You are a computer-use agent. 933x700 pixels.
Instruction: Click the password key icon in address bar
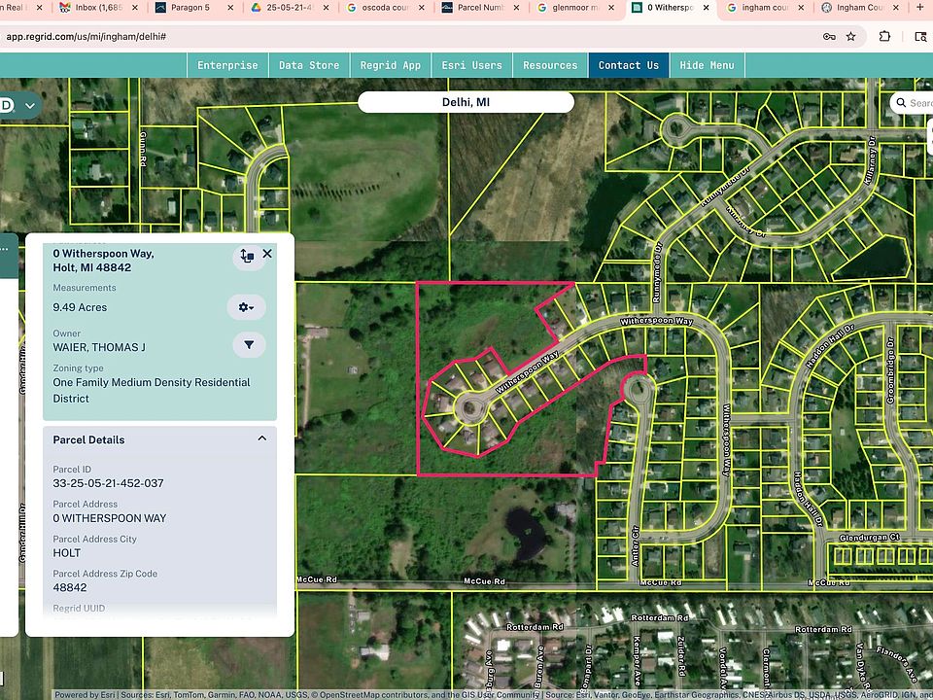pos(828,37)
